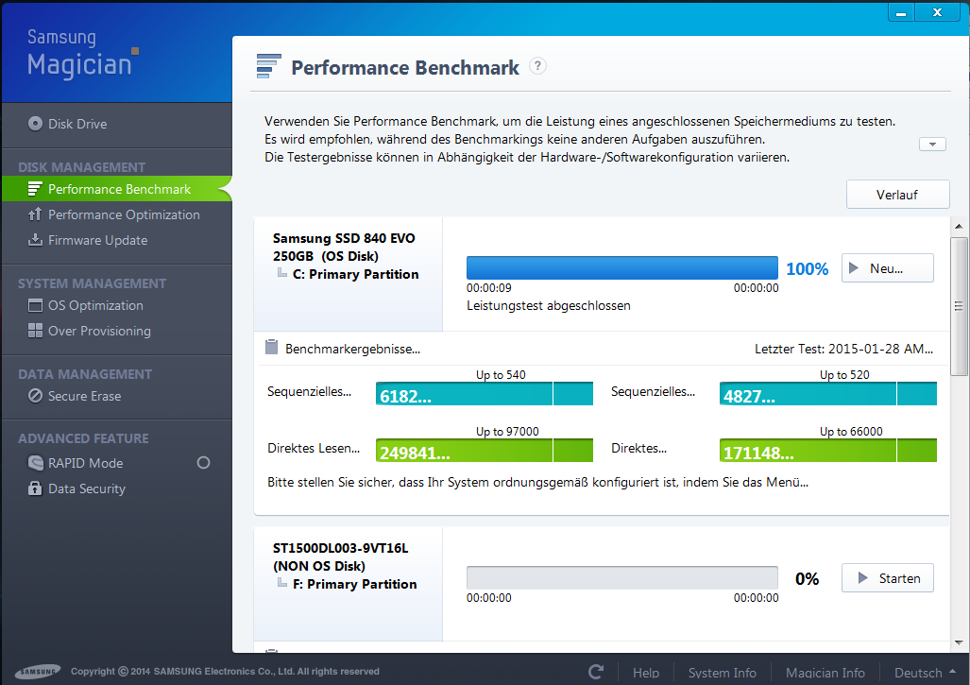Click the Performance Benchmark header icon
Screen dimensions: 970x685
(269, 66)
